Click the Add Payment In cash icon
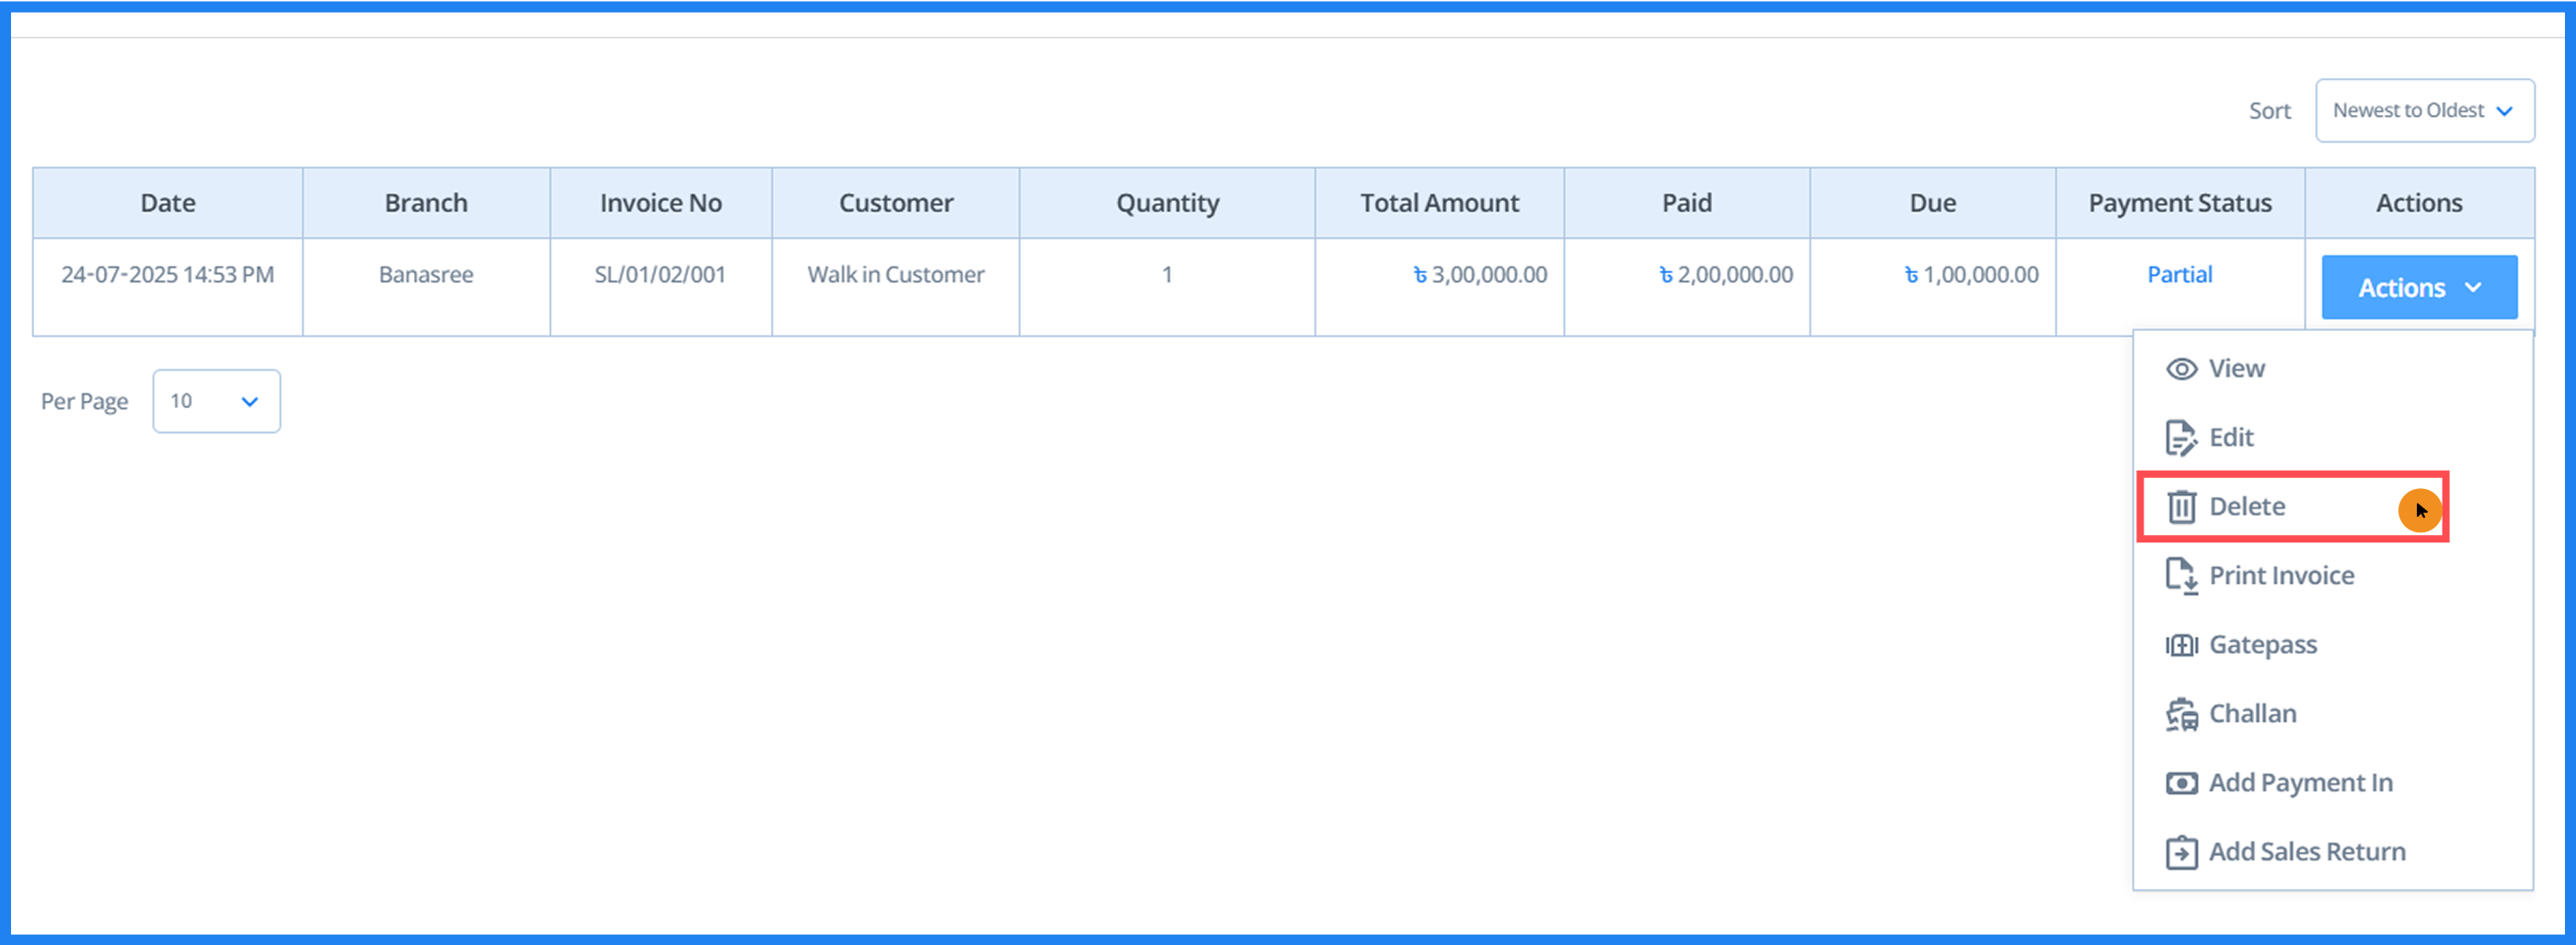 click(x=2181, y=782)
